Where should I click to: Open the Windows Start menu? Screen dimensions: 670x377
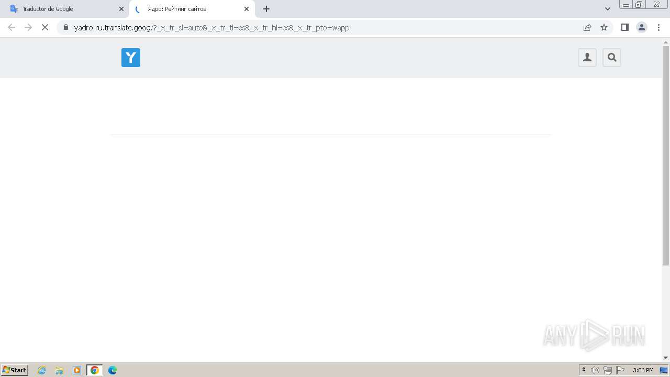(x=14, y=370)
